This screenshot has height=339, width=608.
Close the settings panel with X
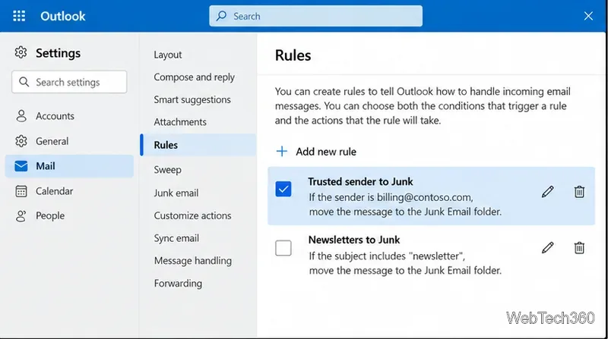[x=588, y=16]
